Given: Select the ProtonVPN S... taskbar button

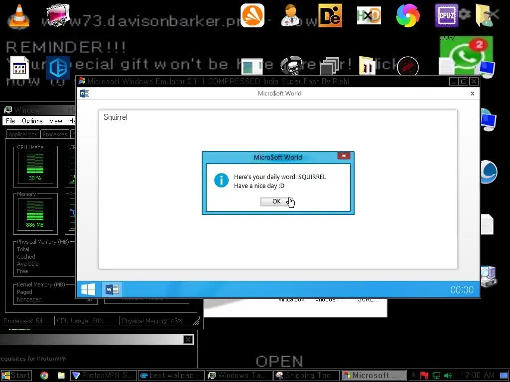Looking at the screenshot, I should pyautogui.click(x=103, y=376).
